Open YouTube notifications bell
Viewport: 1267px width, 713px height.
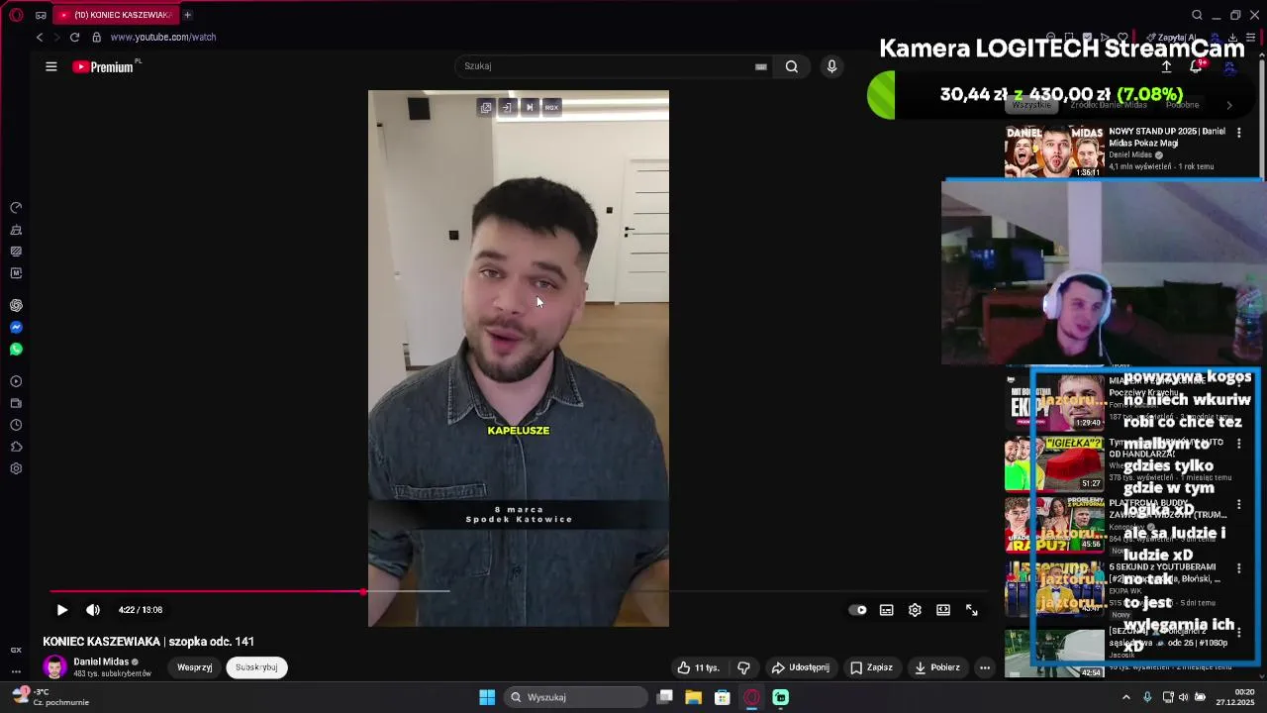point(1196,66)
